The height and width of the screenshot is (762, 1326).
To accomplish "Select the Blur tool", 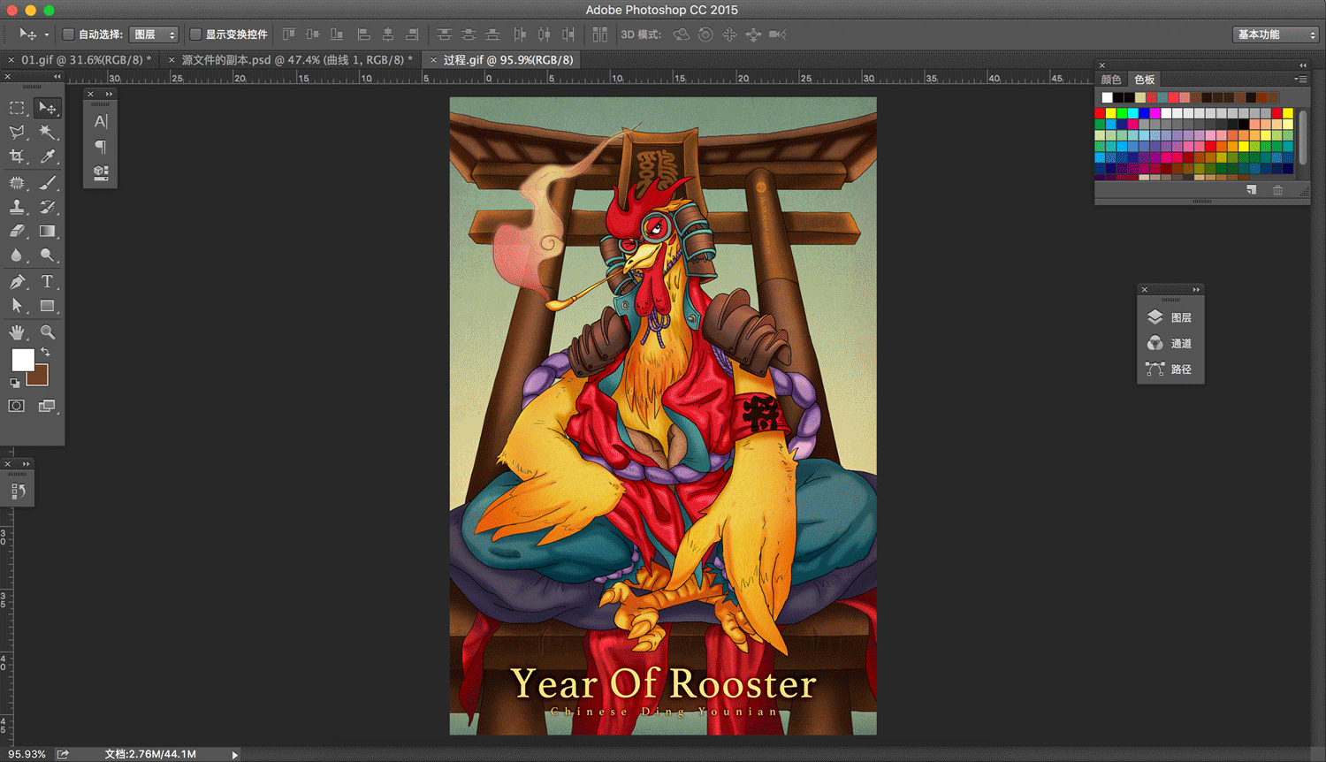I will pyautogui.click(x=17, y=255).
